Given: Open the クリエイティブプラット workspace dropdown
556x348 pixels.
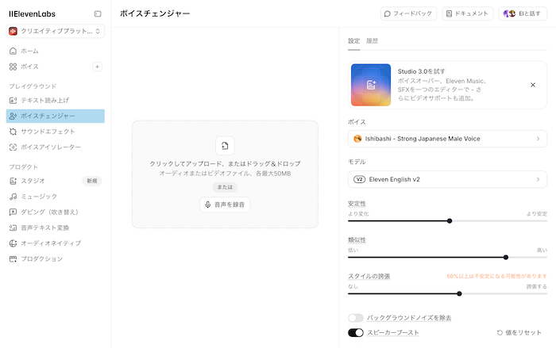Looking at the screenshot, I should tap(56, 31).
